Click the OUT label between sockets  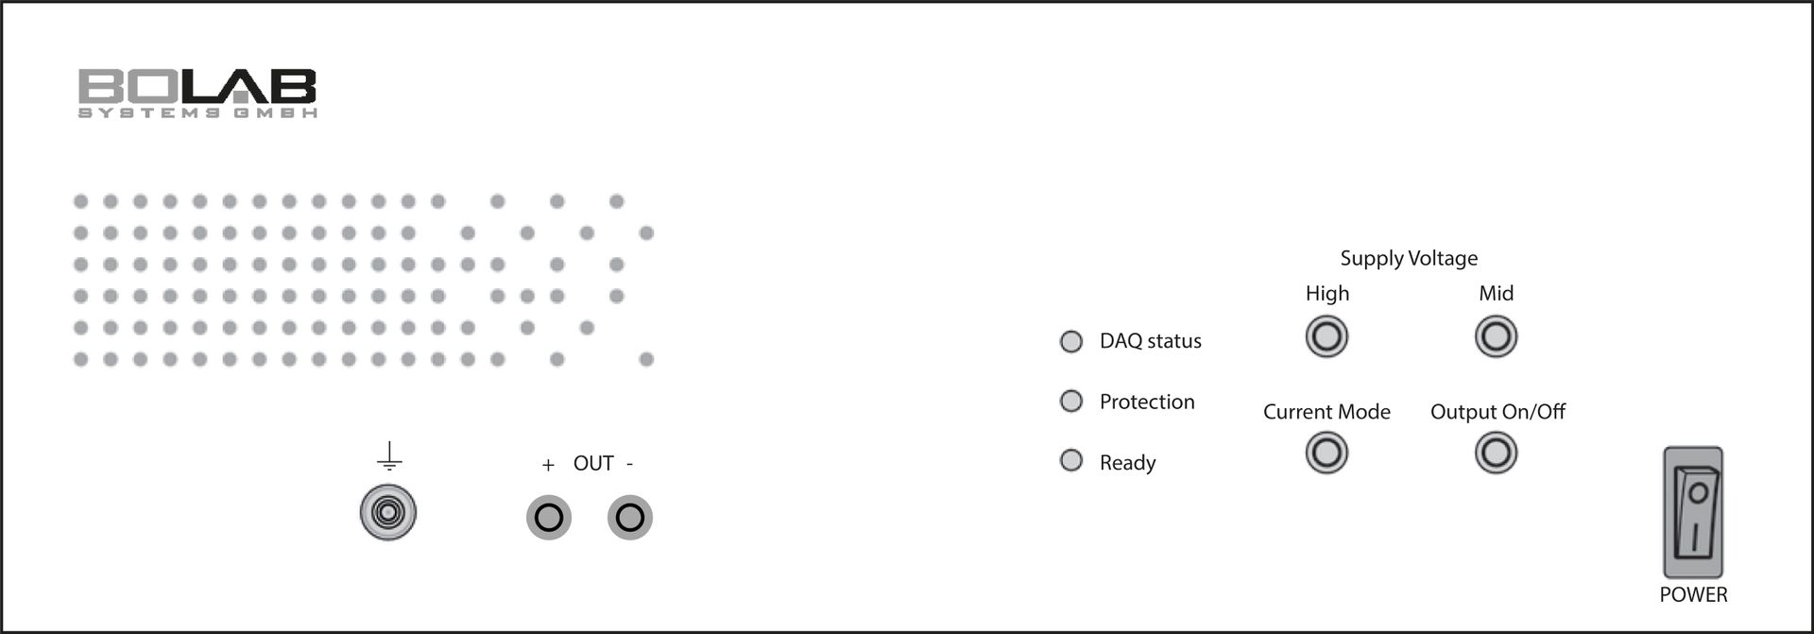coord(593,463)
